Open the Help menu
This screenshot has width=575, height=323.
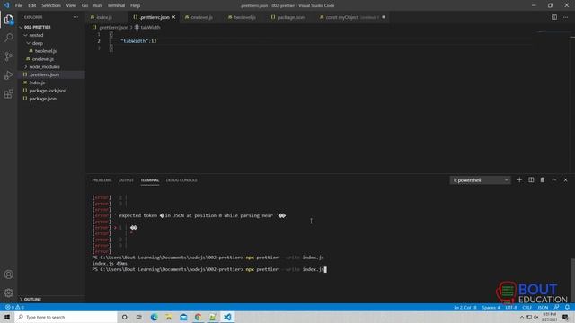coord(136,5)
